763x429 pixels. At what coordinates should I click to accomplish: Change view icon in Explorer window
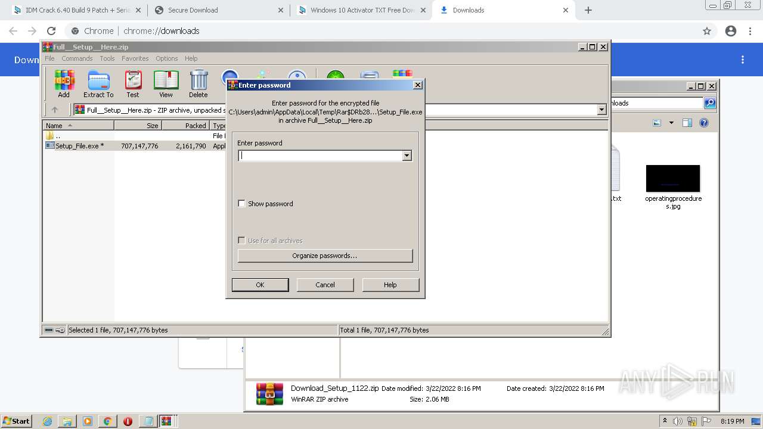click(657, 123)
